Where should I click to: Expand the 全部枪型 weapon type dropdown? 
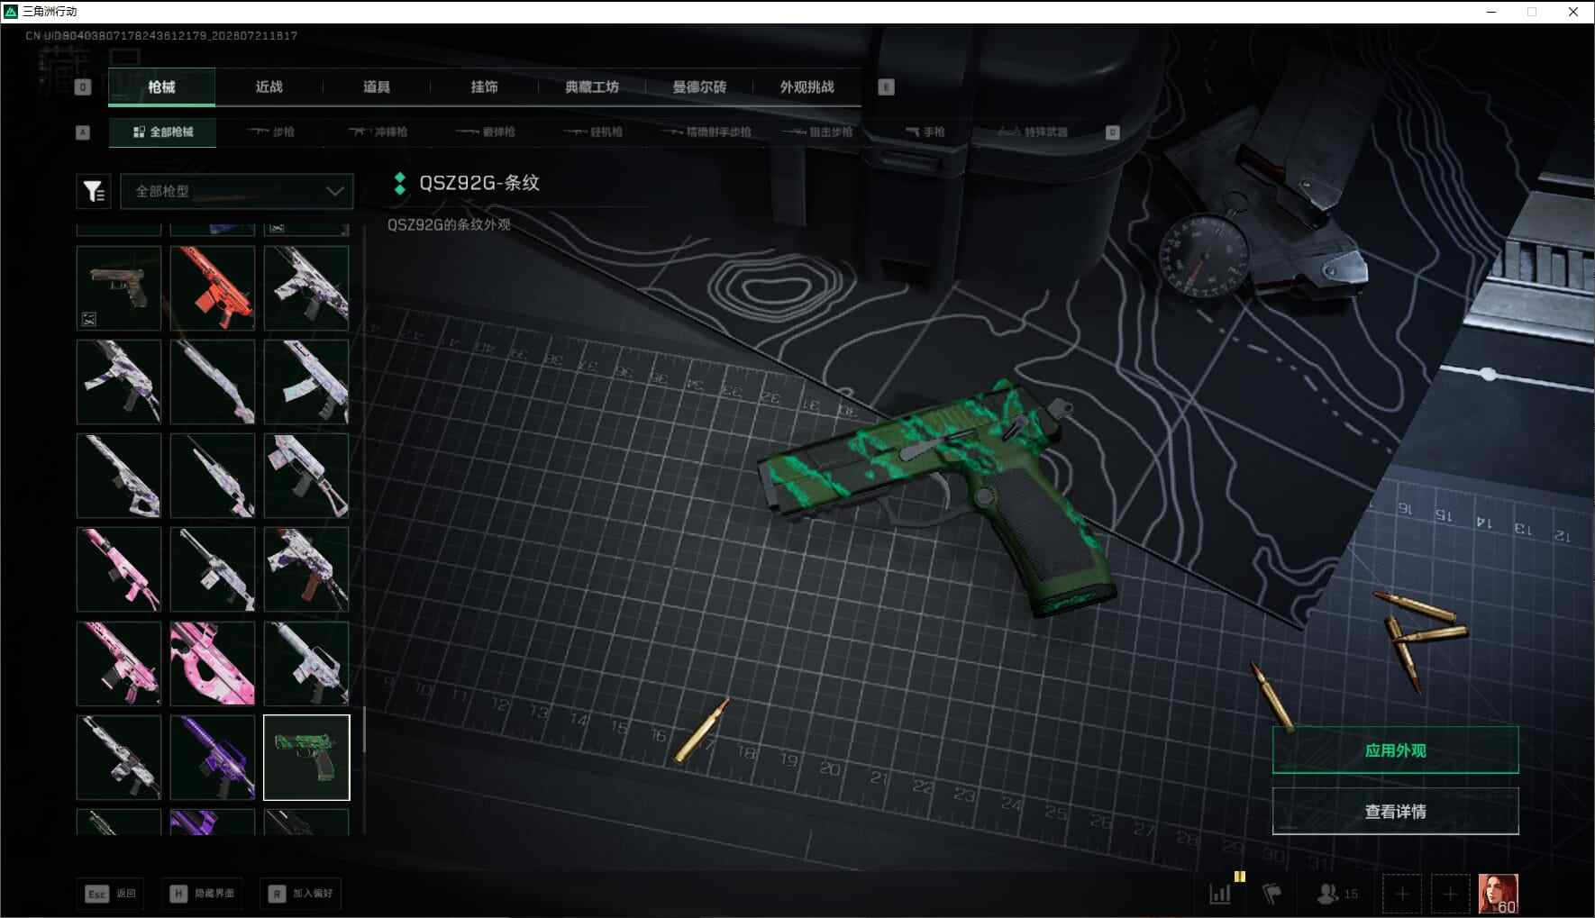[x=237, y=191]
